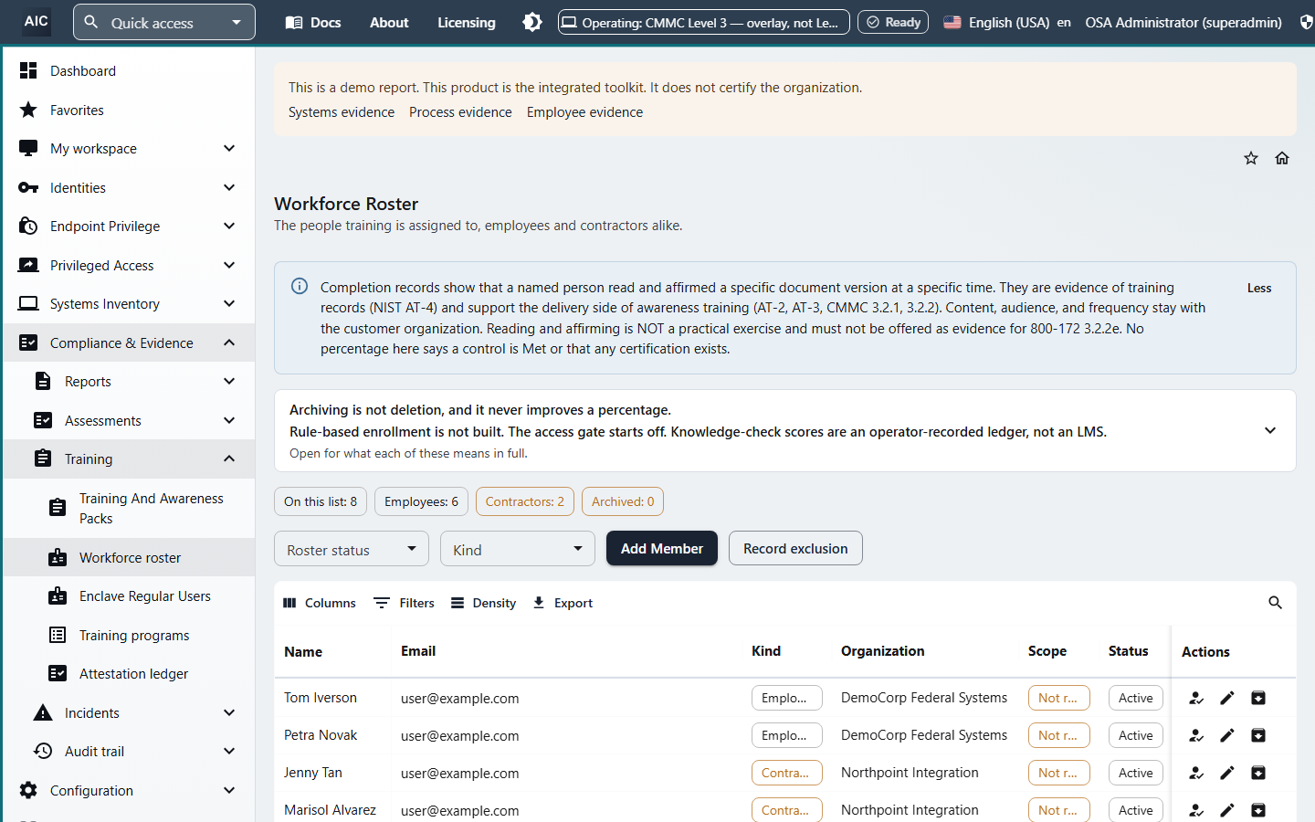1315x822 pixels.
Task: Collapse the Training section
Action: (129, 458)
